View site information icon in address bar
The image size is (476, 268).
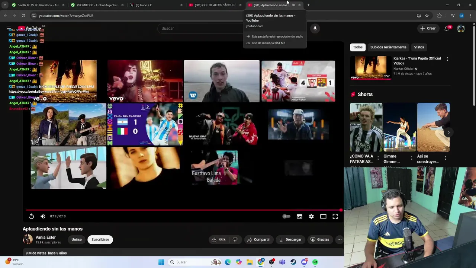coord(33,16)
